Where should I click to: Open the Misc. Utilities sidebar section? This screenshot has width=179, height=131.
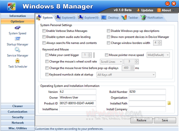[17, 128]
